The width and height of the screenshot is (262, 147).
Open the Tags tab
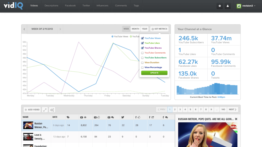point(136,6)
